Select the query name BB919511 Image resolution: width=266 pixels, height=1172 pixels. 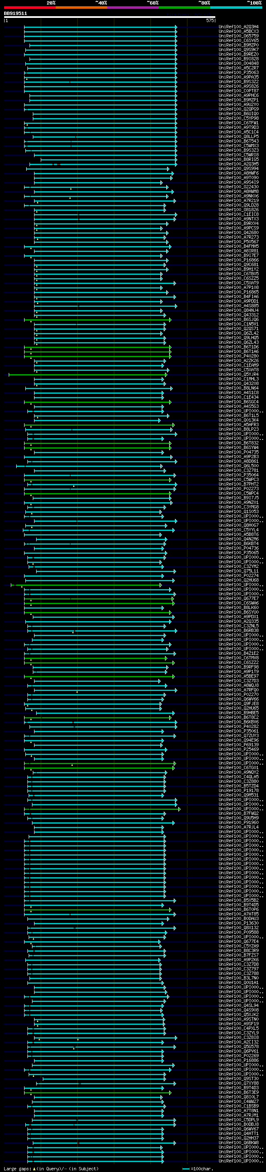tap(15, 14)
